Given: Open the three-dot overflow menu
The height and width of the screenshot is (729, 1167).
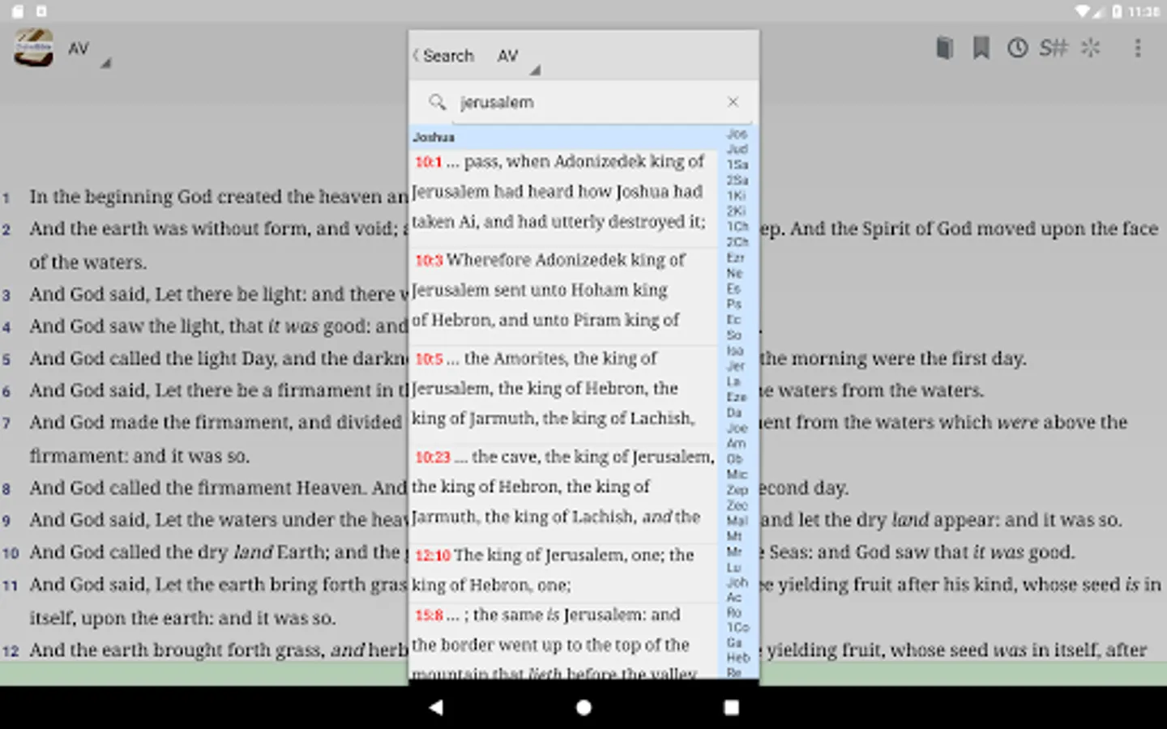Looking at the screenshot, I should [x=1137, y=48].
